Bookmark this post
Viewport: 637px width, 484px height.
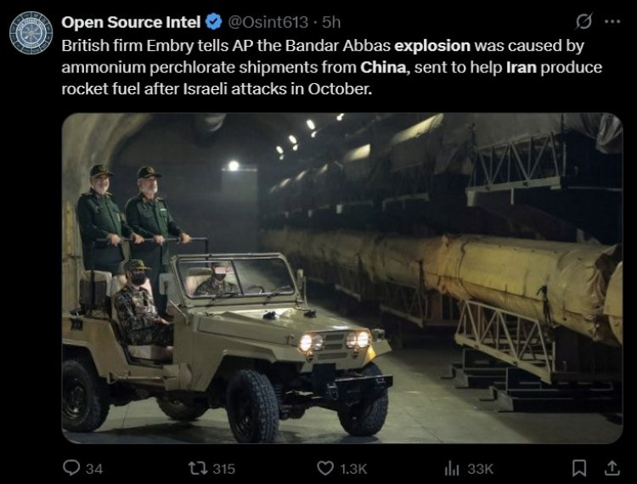pyautogui.click(x=579, y=468)
